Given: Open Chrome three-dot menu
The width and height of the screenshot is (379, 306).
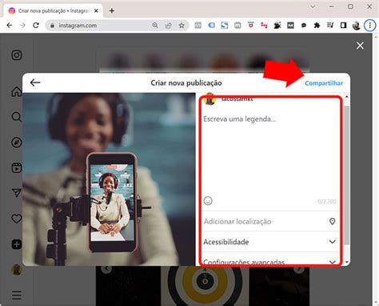Looking at the screenshot, I should point(369,26).
